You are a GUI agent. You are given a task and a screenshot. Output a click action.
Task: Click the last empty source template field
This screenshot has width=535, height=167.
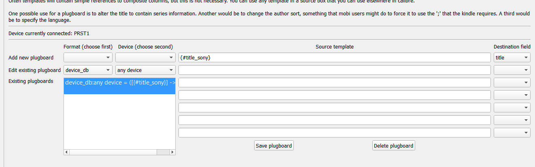(334, 133)
